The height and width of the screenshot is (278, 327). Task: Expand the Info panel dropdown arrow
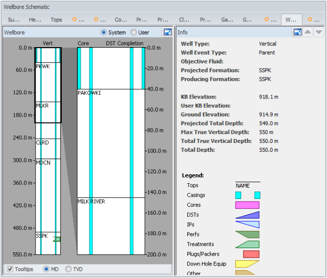319,32
